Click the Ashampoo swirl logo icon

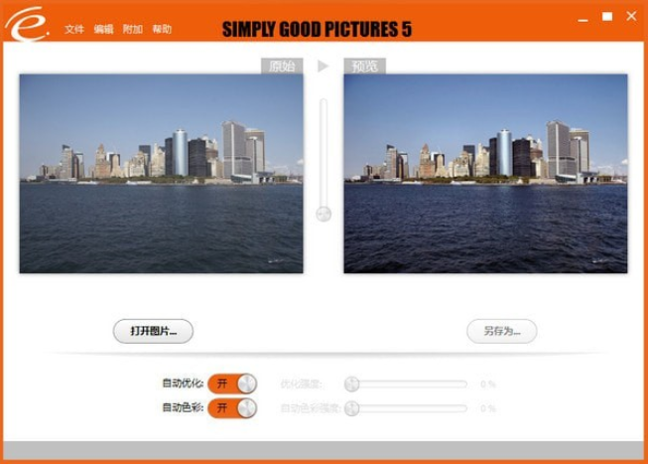tap(27, 23)
